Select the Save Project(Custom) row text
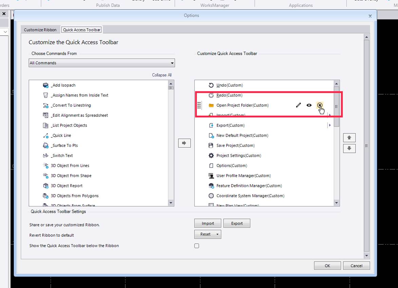The image size is (398, 288). [235, 146]
